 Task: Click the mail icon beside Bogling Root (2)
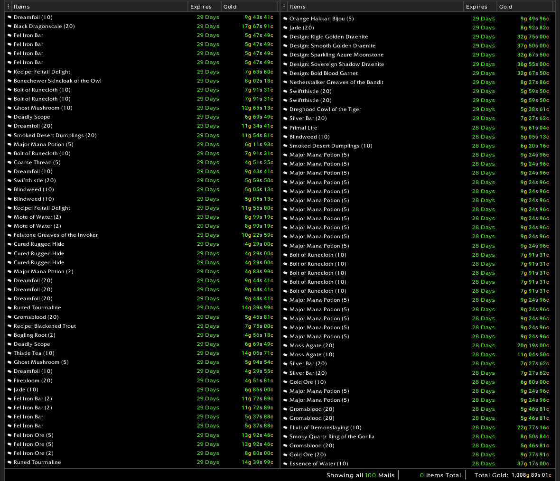click(x=9, y=335)
